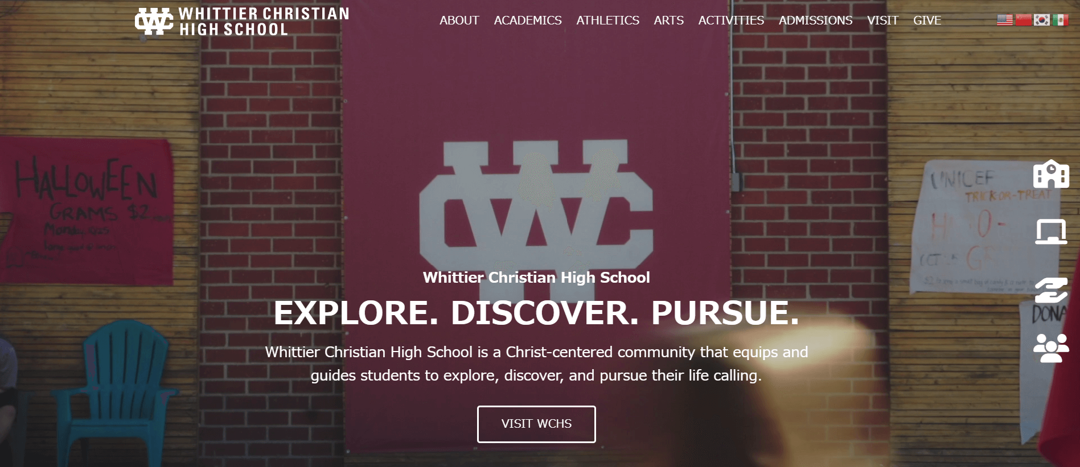Open the ATHLETICS menu
1080x467 pixels.
(x=607, y=20)
